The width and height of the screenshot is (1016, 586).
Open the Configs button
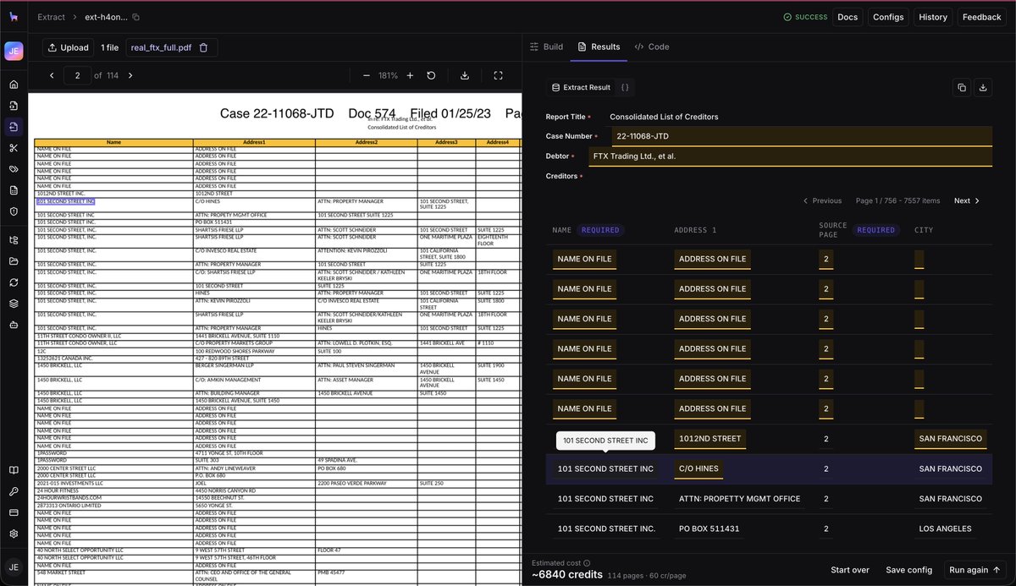888,17
